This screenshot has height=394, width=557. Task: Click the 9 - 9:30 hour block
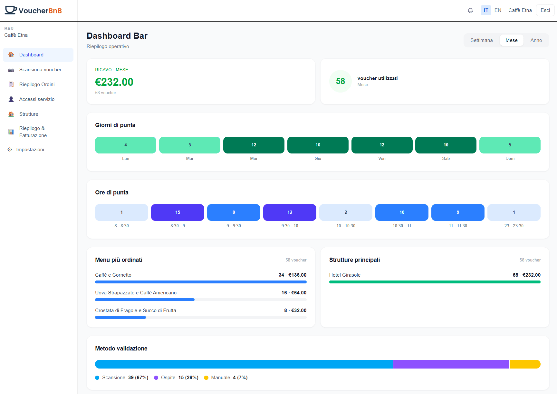[234, 212]
